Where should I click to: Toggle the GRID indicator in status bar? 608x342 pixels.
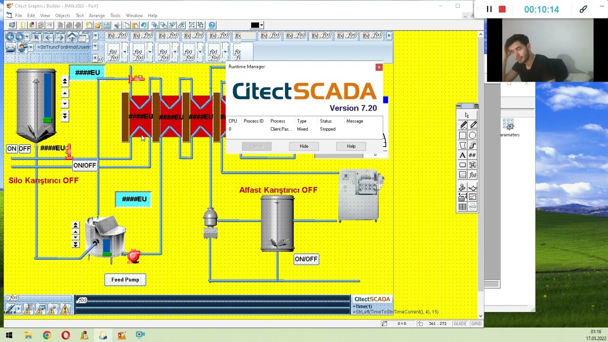[476, 323]
